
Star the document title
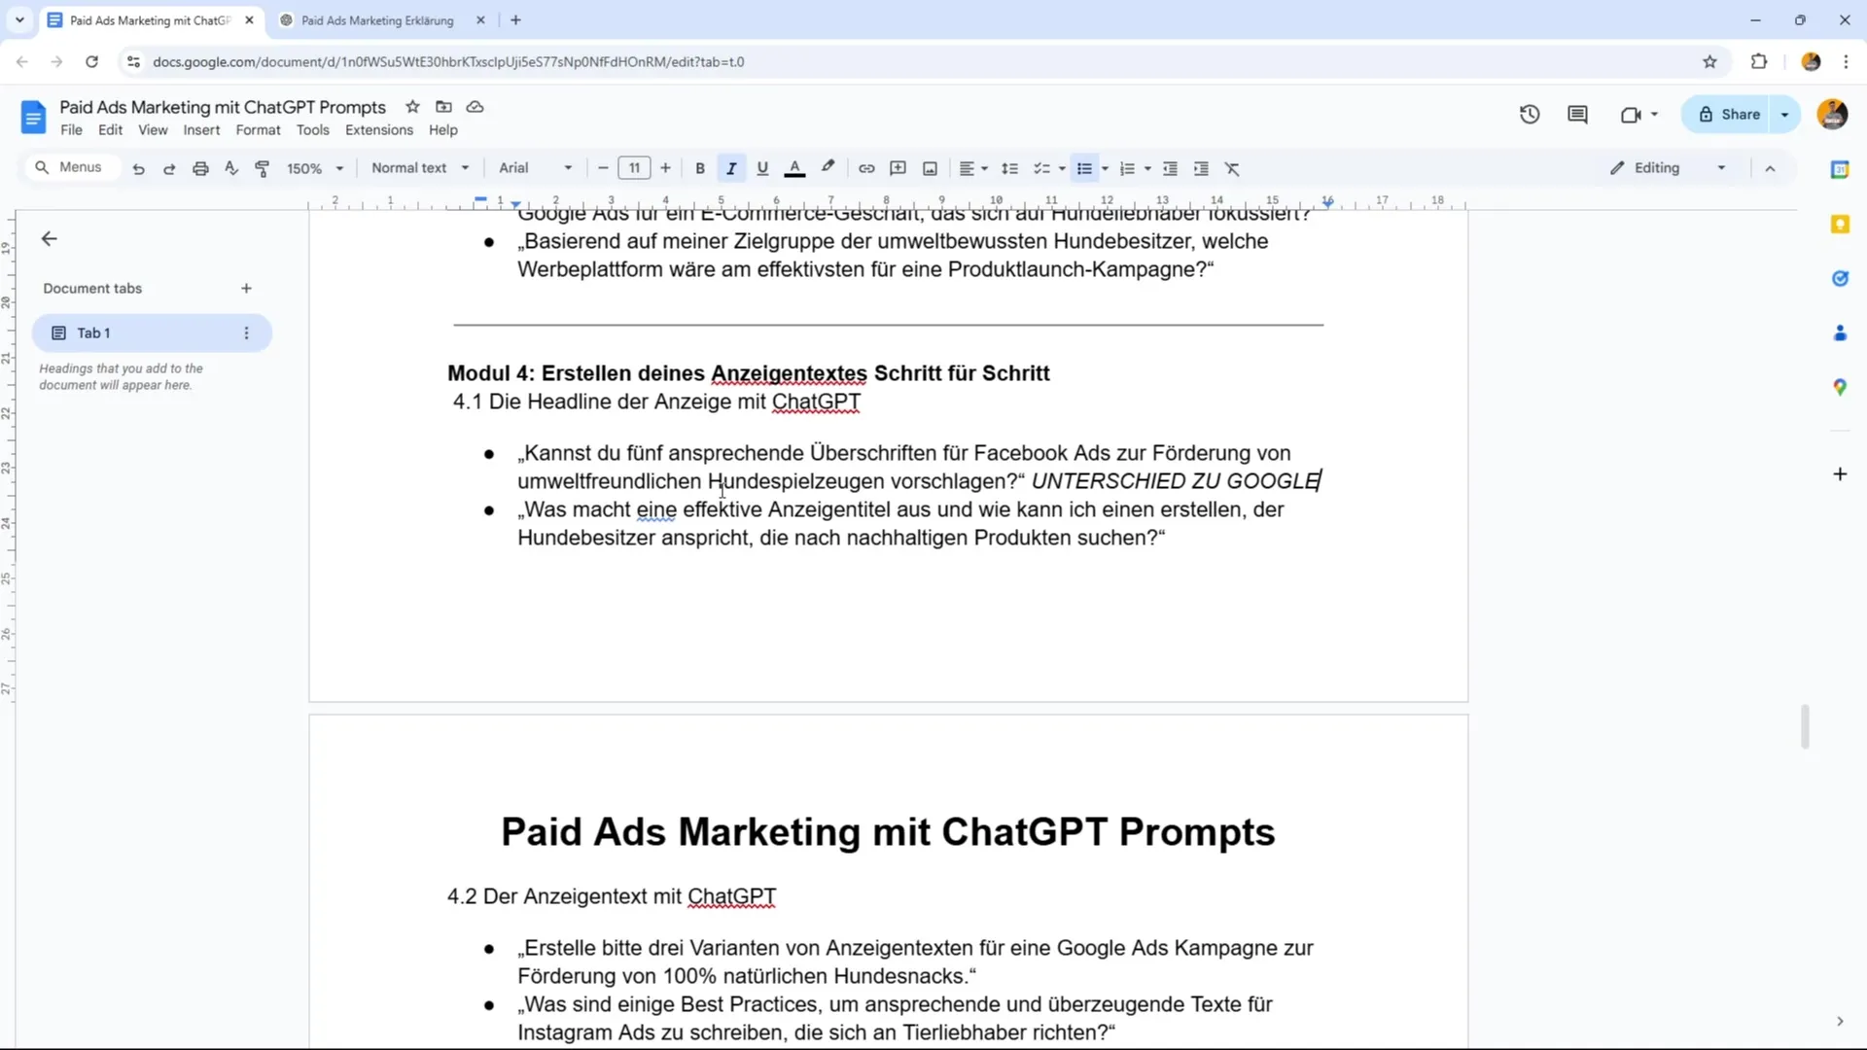[x=412, y=107]
